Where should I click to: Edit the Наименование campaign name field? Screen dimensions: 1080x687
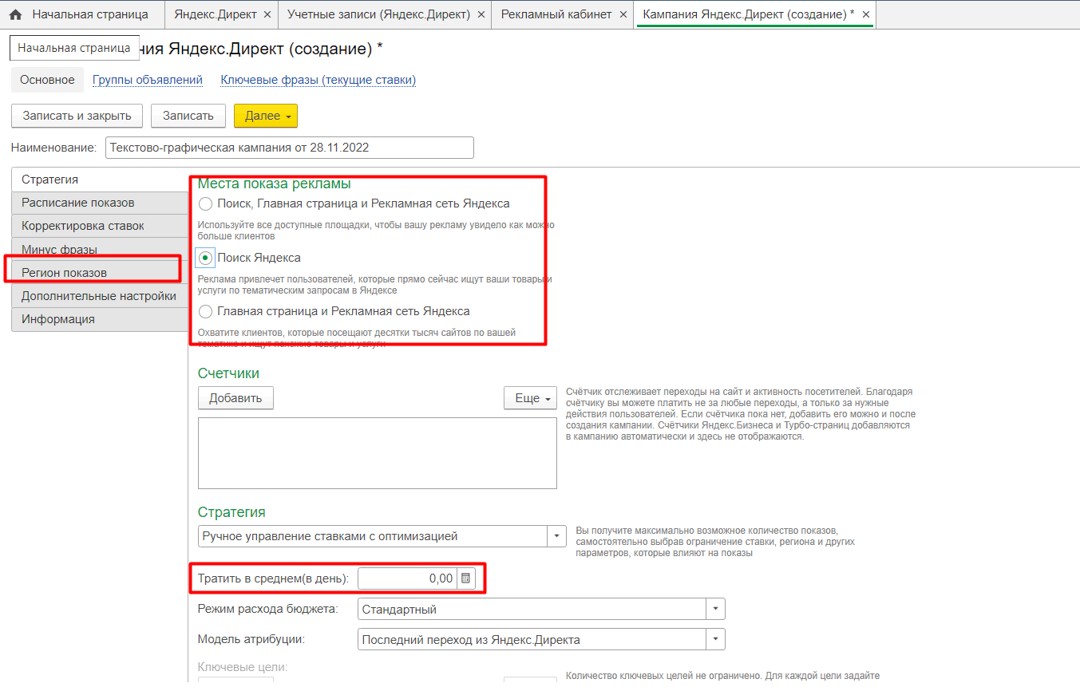[290, 148]
